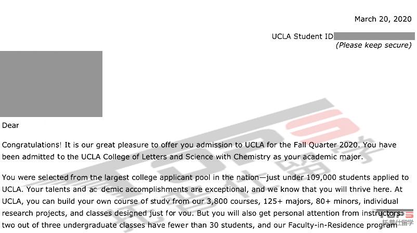Click the word Dear
Image resolution: width=417 pixels, height=233 pixels.
click(10, 125)
